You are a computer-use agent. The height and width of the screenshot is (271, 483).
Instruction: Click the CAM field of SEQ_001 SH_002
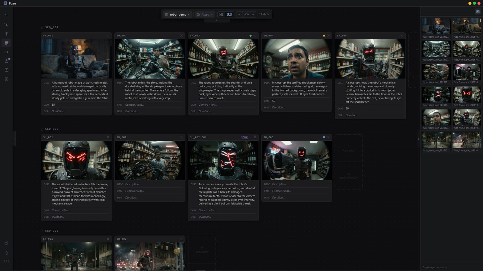(150, 105)
